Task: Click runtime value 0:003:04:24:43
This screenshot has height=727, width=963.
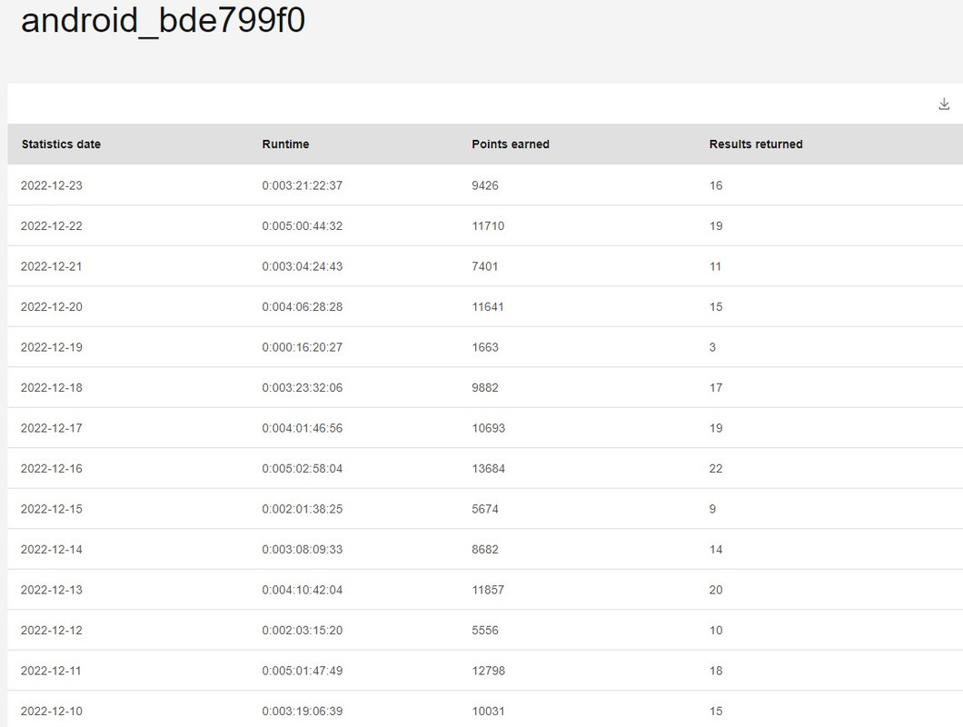Action: click(303, 266)
